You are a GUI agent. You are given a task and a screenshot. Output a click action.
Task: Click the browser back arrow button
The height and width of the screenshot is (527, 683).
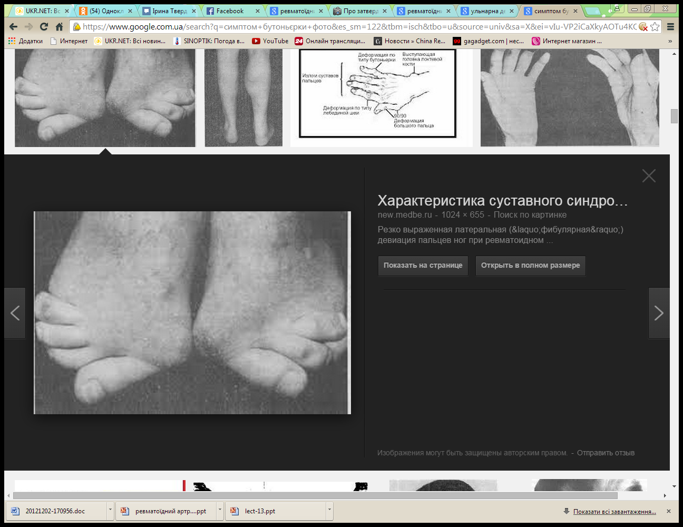point(14,26)
